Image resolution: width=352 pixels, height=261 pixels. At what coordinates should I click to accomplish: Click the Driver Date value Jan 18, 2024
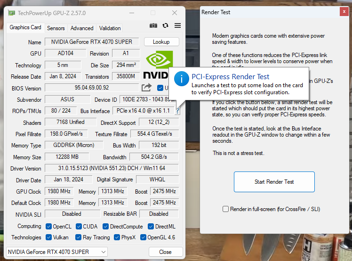(68, 179)
